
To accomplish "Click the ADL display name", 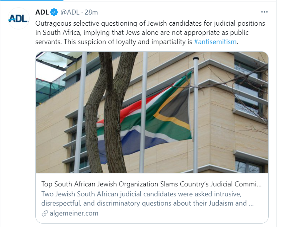I will pyautogui.click(x=42, y=12).
